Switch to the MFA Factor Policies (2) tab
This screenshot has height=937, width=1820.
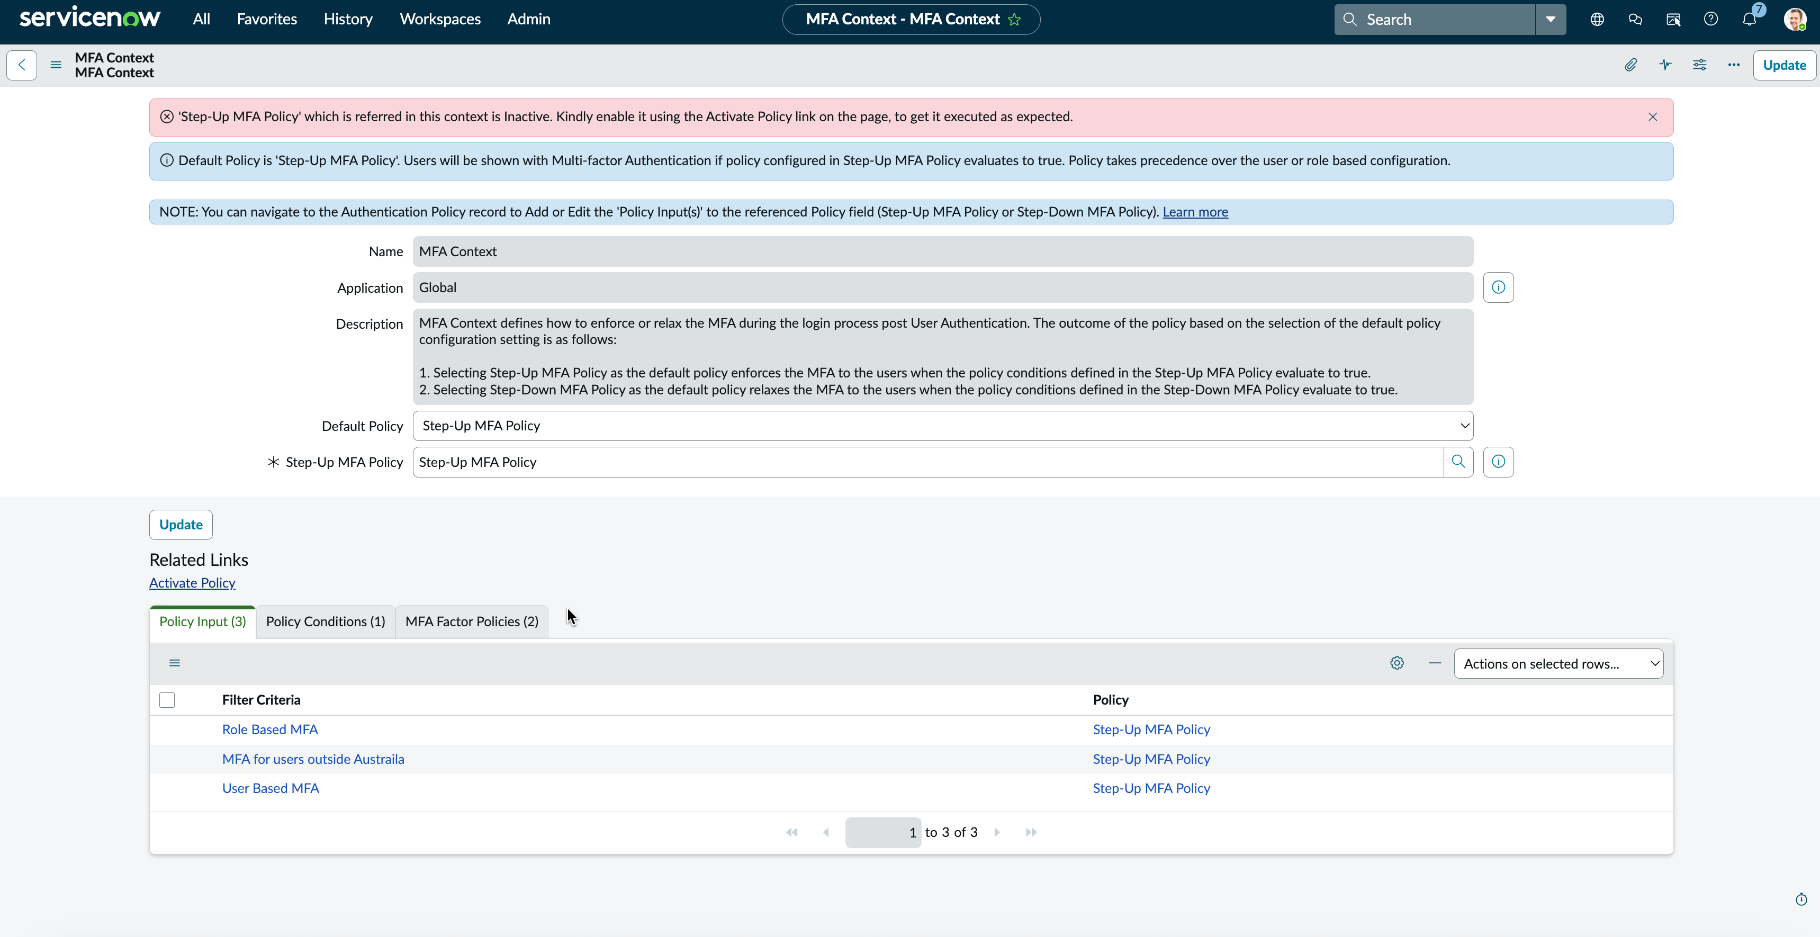point(472,622)
